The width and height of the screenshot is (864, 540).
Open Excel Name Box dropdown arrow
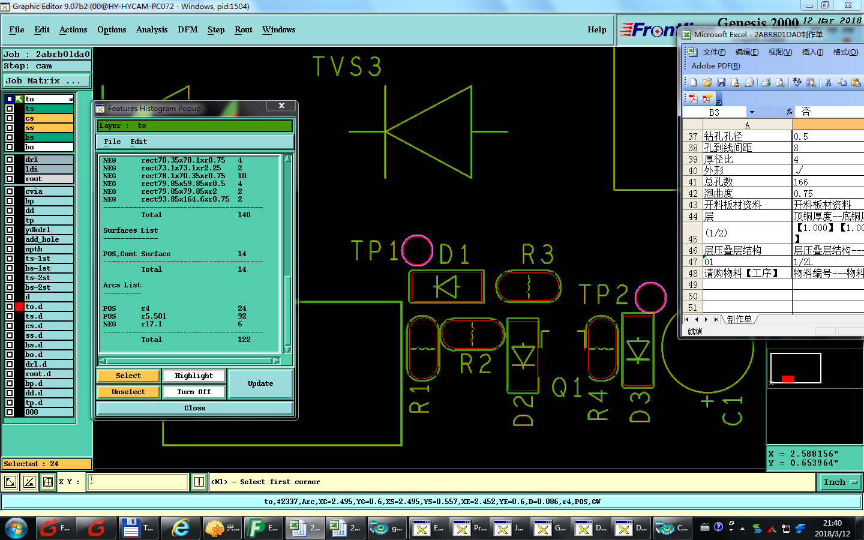tap(752, 112)
